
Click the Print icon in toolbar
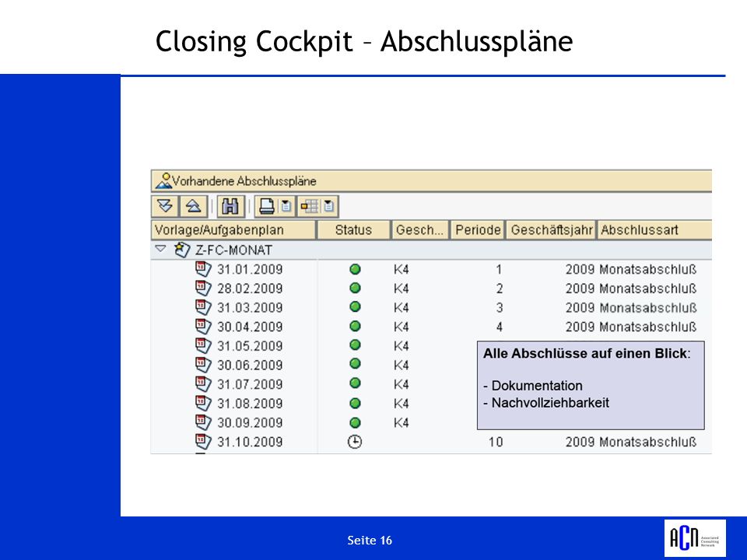(x=266, y=206)
